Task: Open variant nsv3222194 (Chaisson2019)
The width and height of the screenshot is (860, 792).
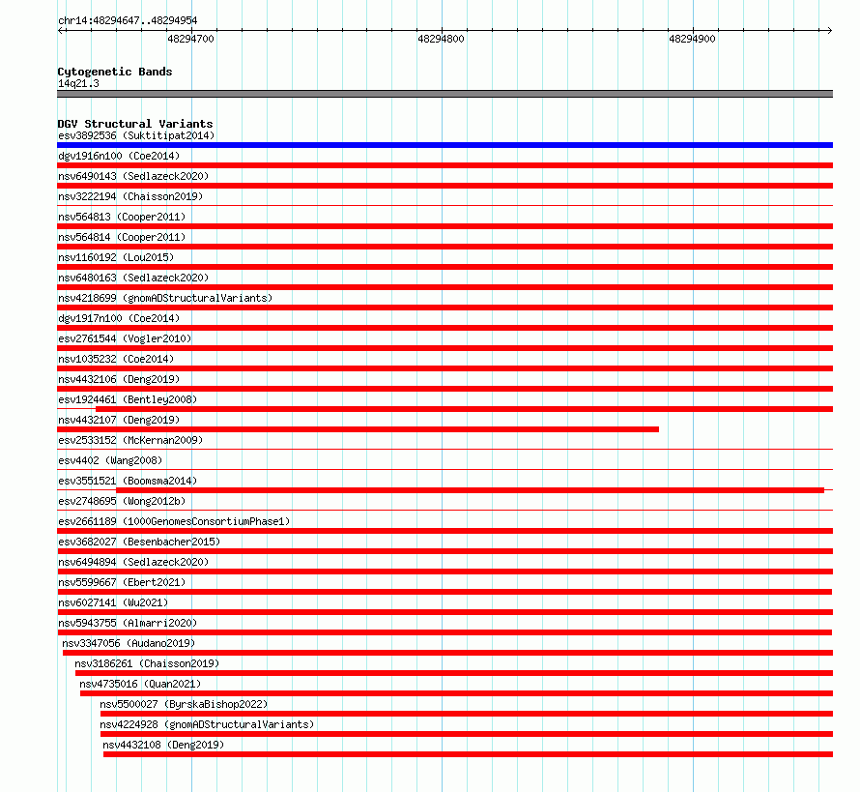Action: [130, 196]
